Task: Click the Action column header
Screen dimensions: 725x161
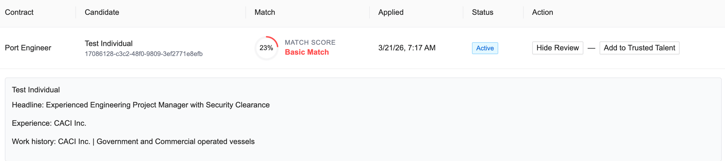Action: 542,12
